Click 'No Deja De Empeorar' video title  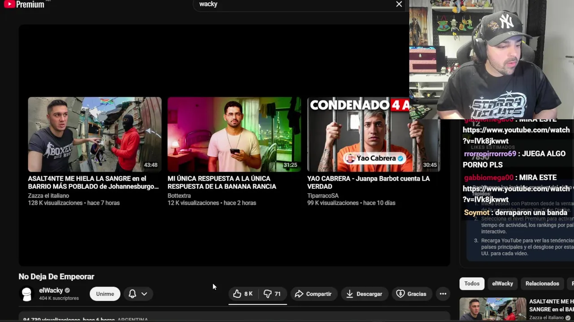click(x=57, y=277)
